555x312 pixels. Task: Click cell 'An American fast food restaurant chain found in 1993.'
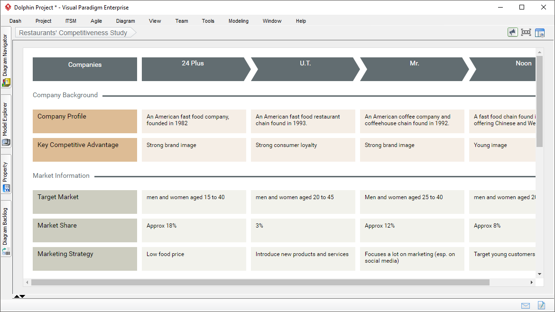coord(303,121)
